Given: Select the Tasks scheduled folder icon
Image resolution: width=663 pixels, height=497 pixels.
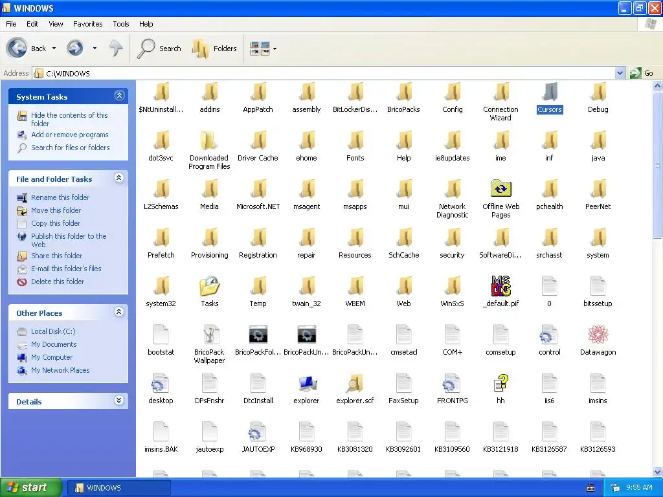Looking at the screenshot, I should point(209,286).
